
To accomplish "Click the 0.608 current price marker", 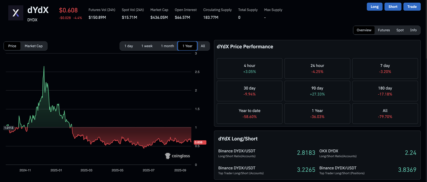I will (198, 142).
